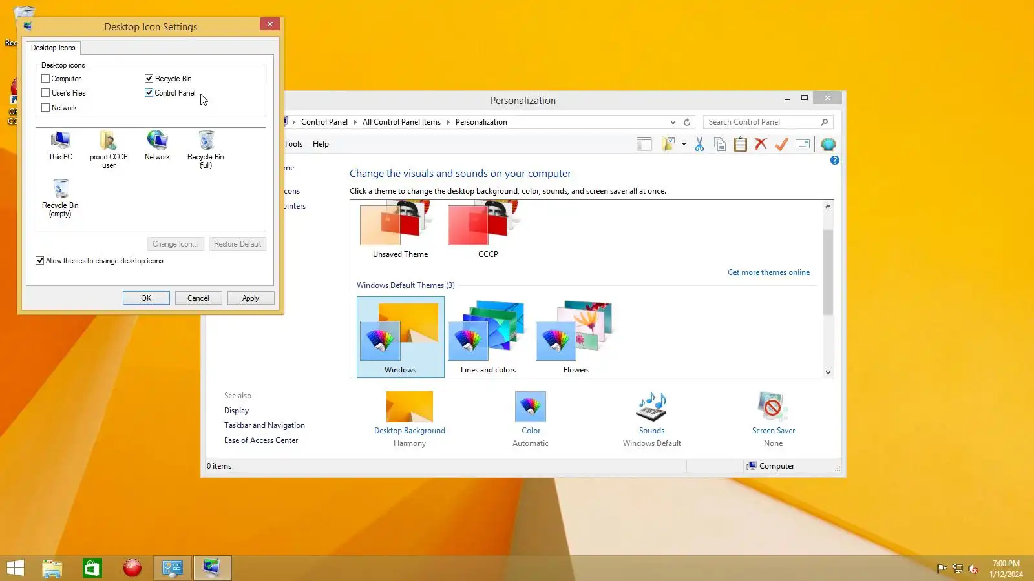Enable the Computer desktop icon checkbox

[x=45, y=79]
